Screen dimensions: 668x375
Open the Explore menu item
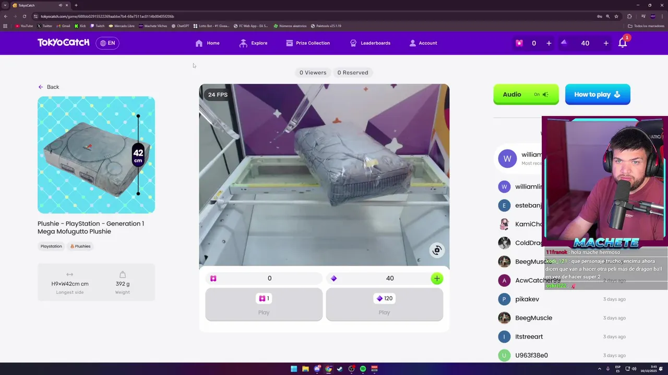(x=253, y=43)
